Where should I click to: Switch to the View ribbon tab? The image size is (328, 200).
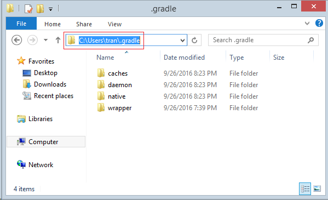[x=114, y=24]
